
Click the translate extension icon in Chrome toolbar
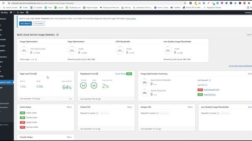pyautogui.click(x=204, y=3)
